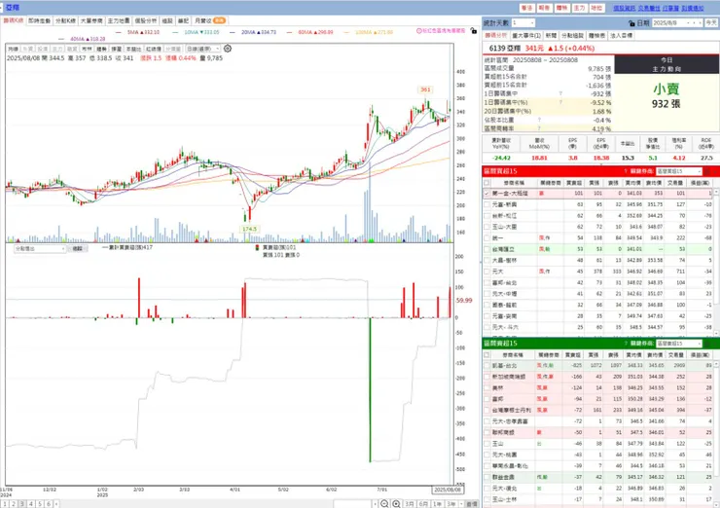Click the help icon beside 1日籌碼集中(%)
Image resolution: width=720 pixels, height=508 pixels.
(560, 102)
